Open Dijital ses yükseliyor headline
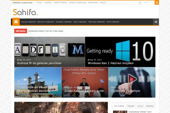The height and width of the screenshot is (113, 170). pos(126,91)
